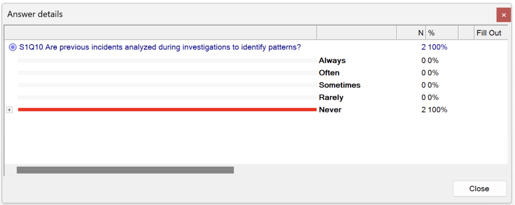Click the 2 100% value in S1Q10 row
The image size is (515, 205).
(434, 47)
